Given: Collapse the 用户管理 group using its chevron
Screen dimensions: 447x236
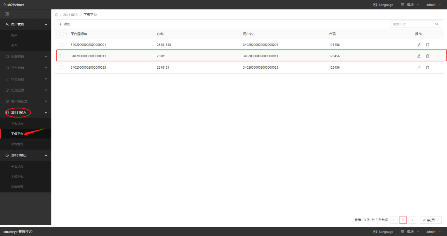Looking at the screenshot, I should click(46, 24).
